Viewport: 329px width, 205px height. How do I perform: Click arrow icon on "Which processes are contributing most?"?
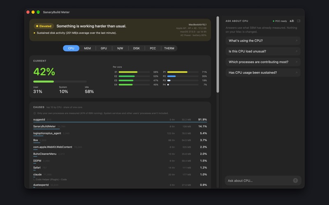tap(297, 62)
